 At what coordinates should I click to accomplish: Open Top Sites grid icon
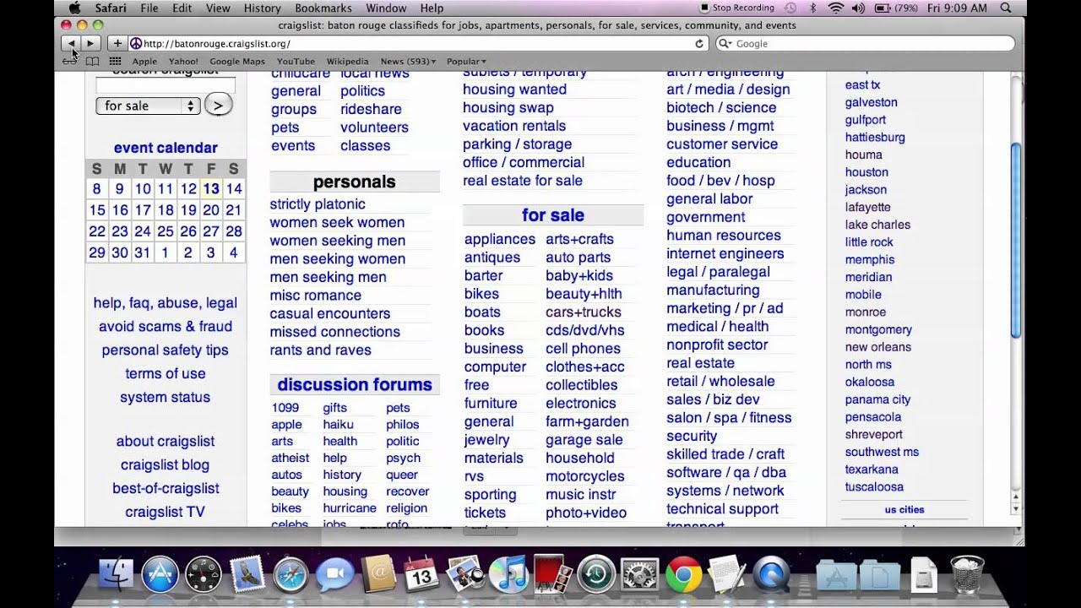pyautogui.click(x=115, y=61)
